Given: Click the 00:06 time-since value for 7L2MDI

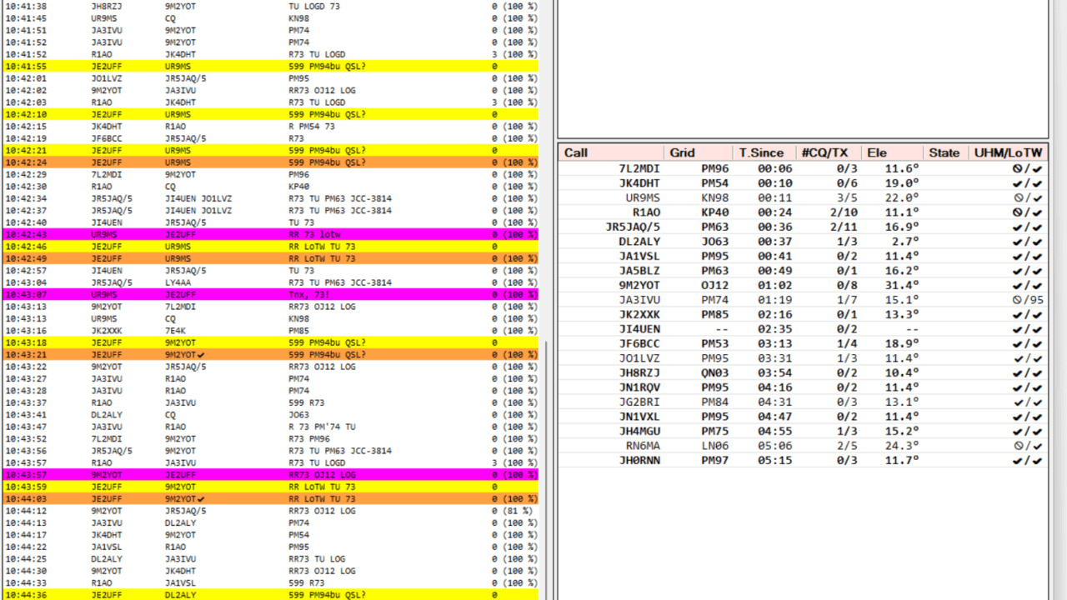Looking at the screenshot, I should click(x=775, y=168).
